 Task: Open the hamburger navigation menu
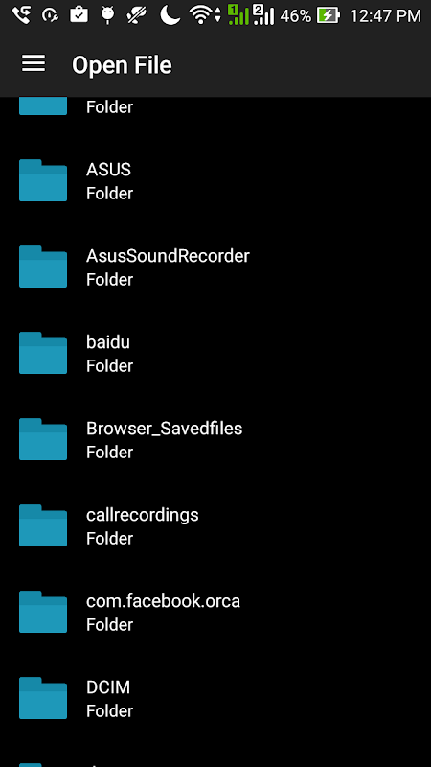[34, 64]
